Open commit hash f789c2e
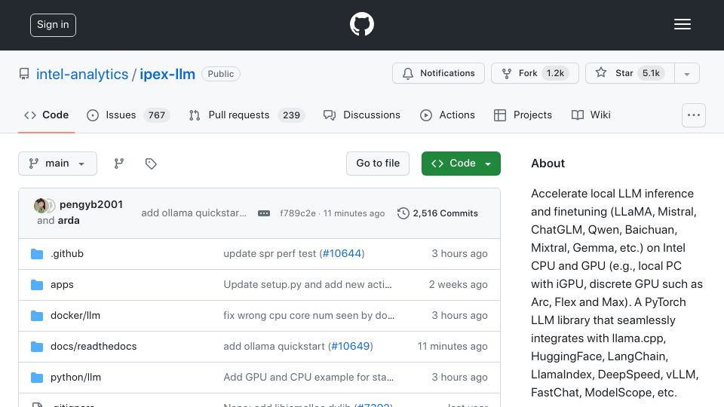The height and width of the screenshot is (407, 724). point(298,213)
